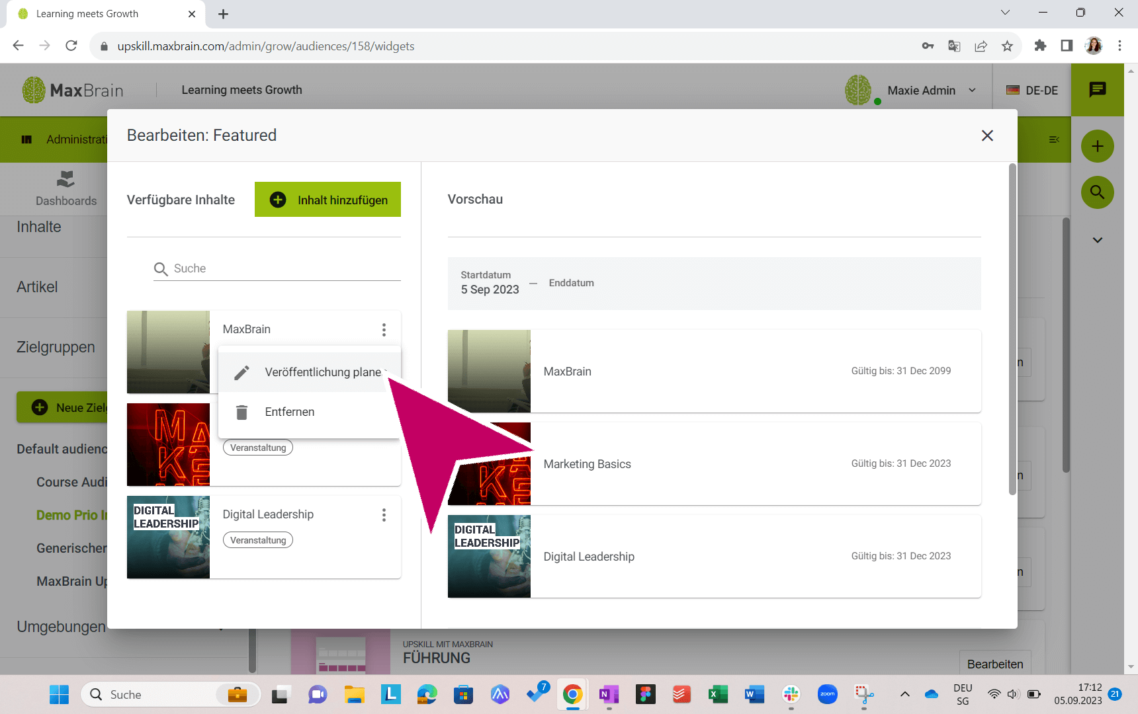The width and height of the screenshot is (1138, 714).
Task: Choose Entfernen in the context menu
Action: [x=309, y=412]
